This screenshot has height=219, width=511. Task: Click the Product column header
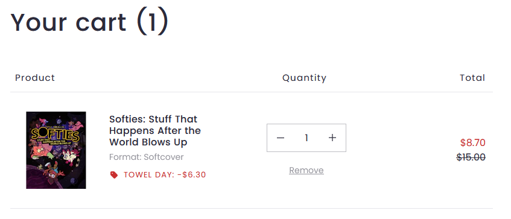35,78
